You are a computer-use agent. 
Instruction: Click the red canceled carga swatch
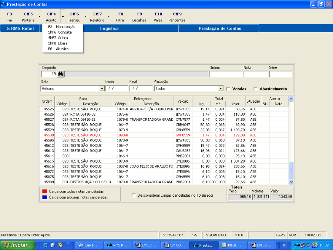coord(45,191)
